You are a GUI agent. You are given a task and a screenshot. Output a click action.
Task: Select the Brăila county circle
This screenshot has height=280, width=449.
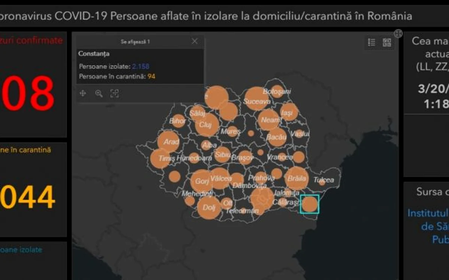(x=297, y=178)
